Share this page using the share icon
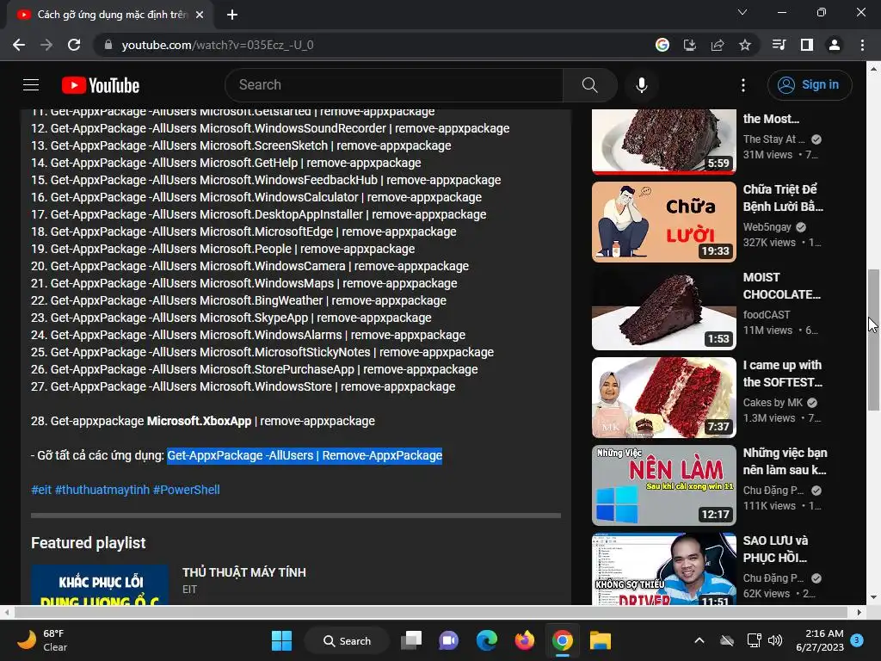The width and height of the screenshot is (881, 661). tap(718, 45)
